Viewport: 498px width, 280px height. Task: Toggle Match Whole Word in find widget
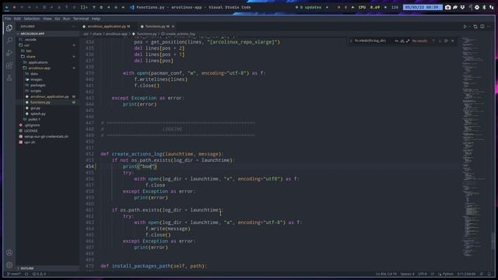pos(402,41)
